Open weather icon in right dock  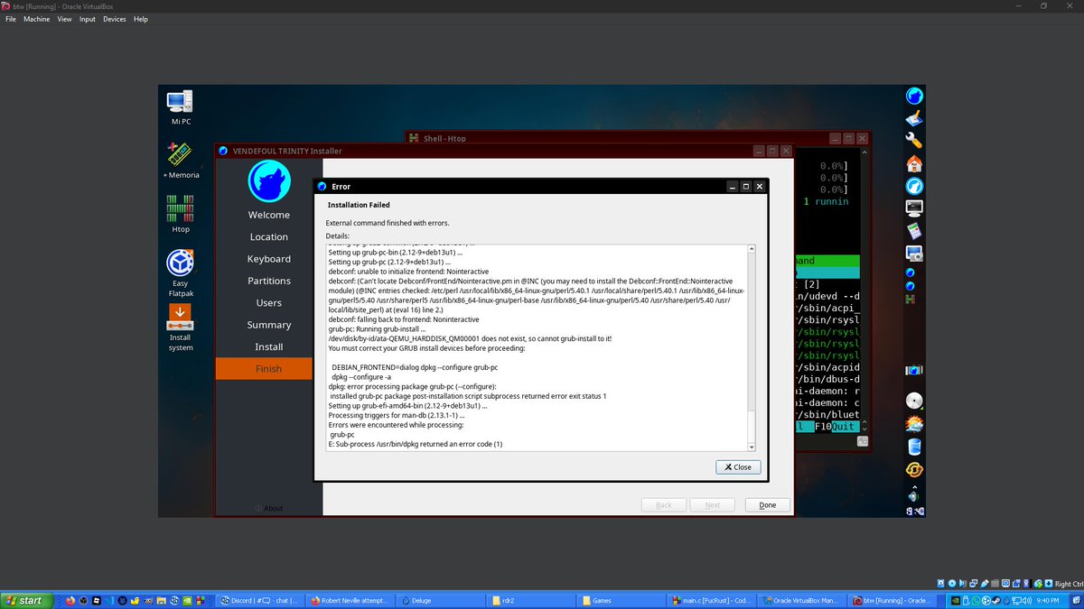(x=914, y=424)
